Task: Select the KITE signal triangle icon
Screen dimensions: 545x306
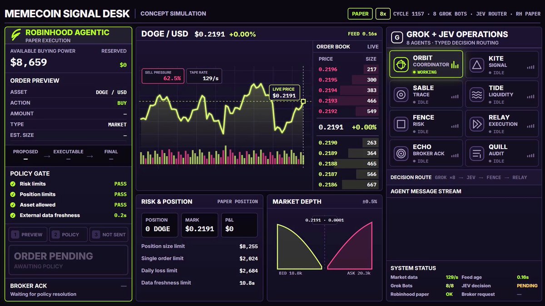Action: coord(476,65)
